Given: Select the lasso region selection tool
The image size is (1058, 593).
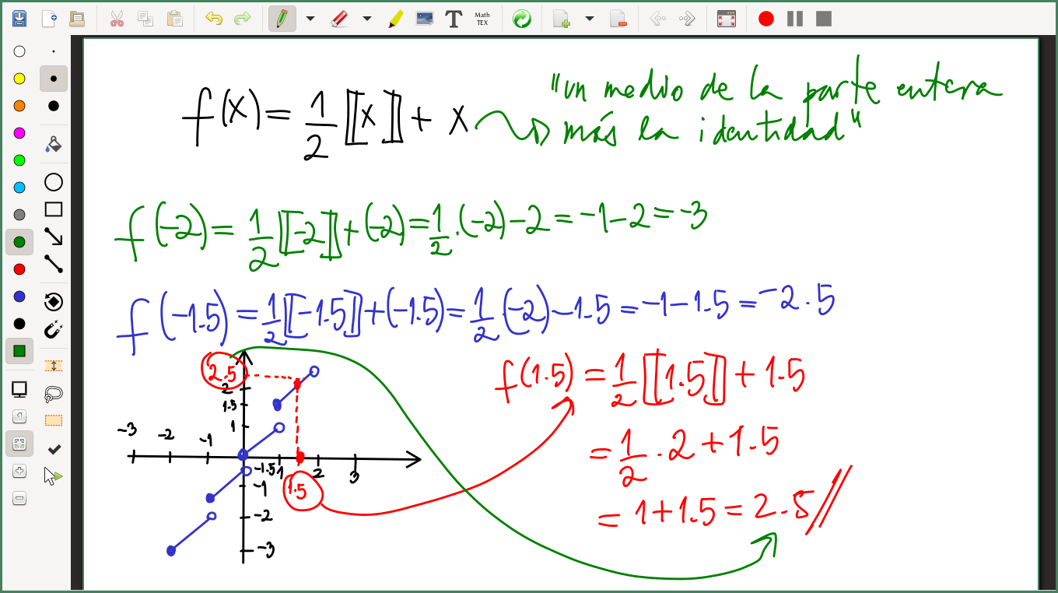Looking at the screenshot, I should [x=53, y=394].
